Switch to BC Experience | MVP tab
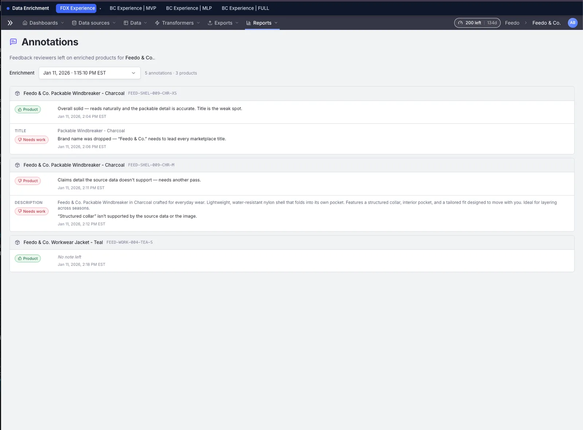This screenshot has height=430, width=583. 133,8
